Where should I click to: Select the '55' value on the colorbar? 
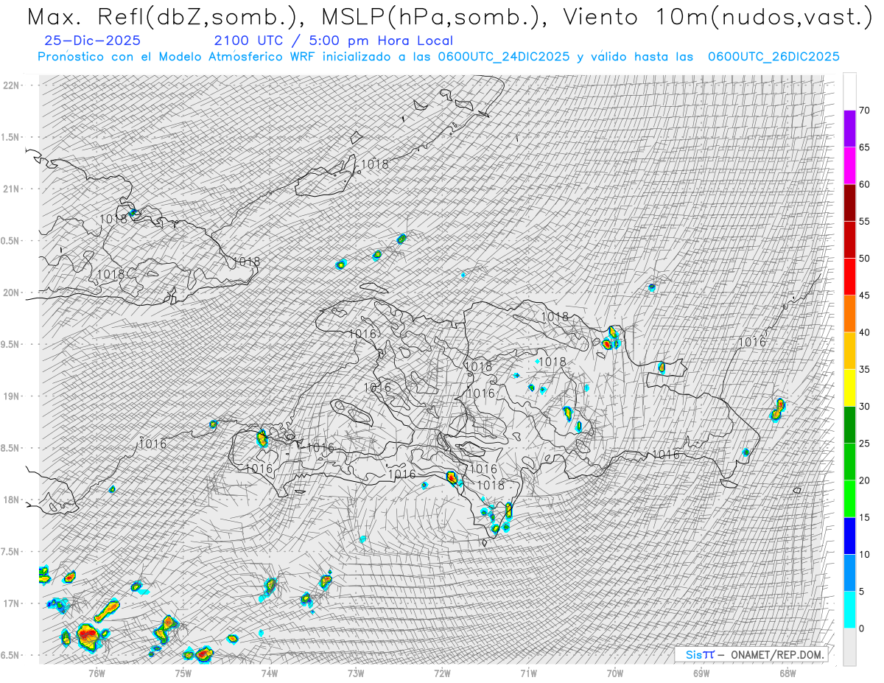point(864,222)
